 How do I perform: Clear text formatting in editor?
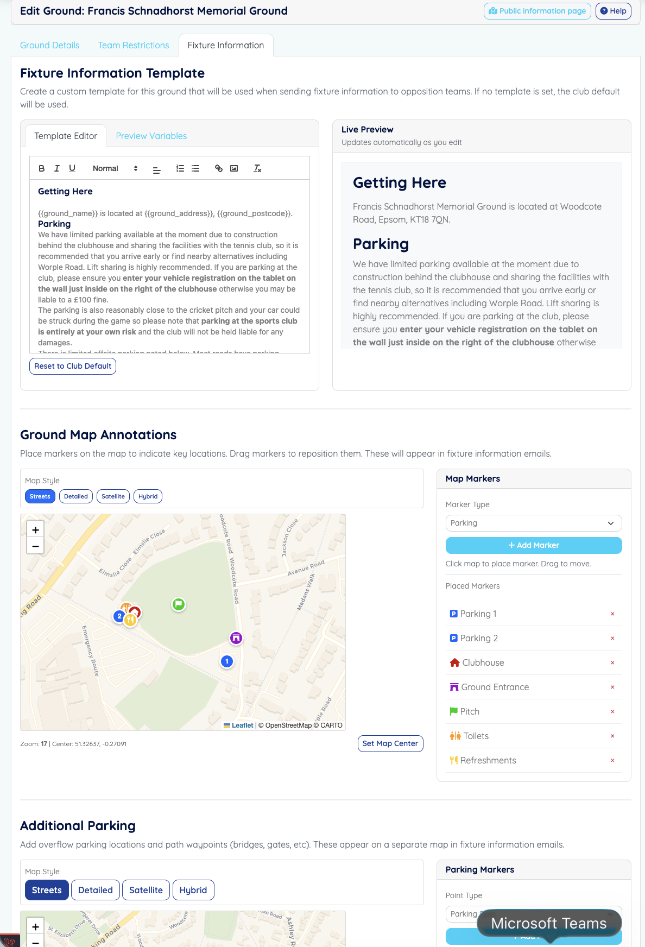coord(257,168)
